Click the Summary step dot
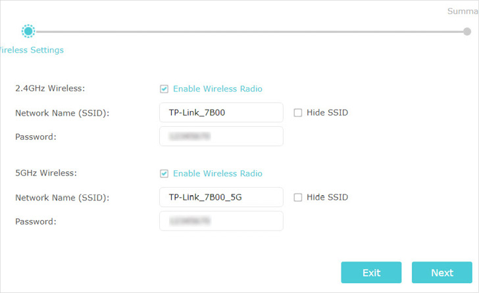Viewport: 479px width, 293px height. pos(466,31)
